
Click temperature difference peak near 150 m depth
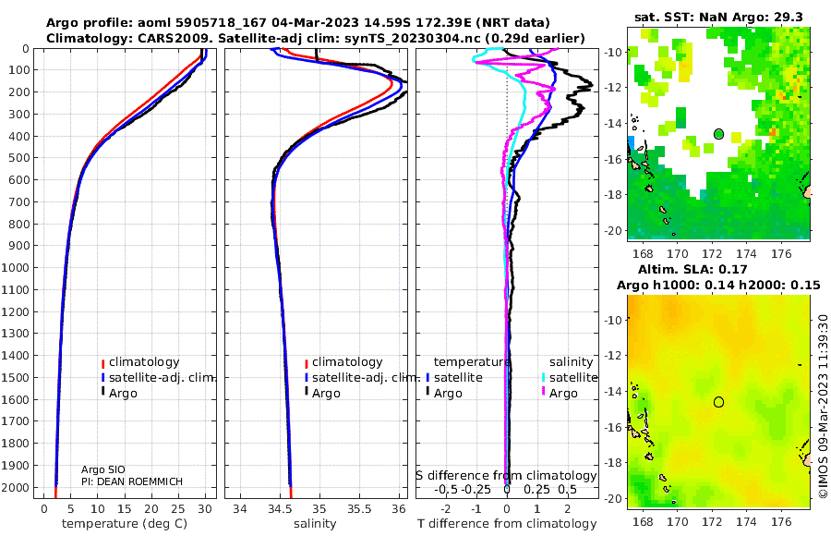[589, 83]
